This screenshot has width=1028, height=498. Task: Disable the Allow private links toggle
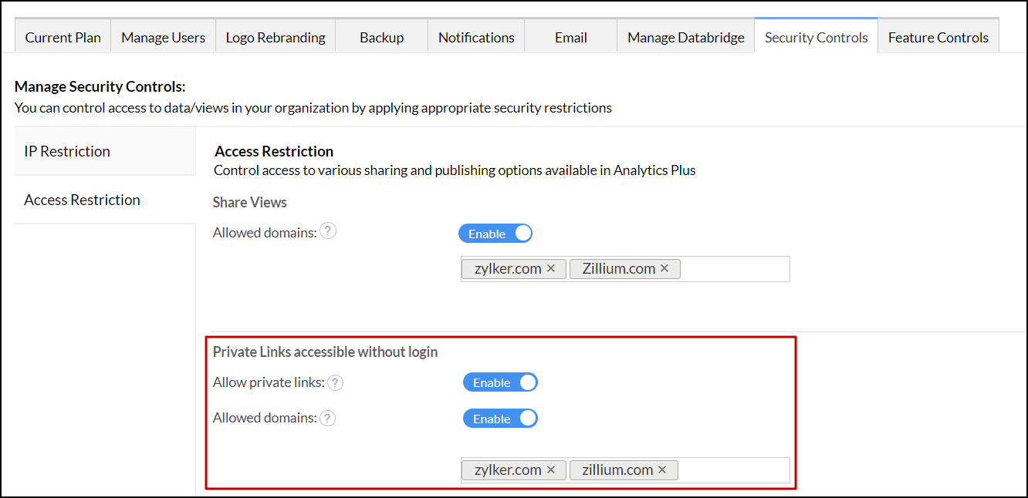(x=500, y=382)
